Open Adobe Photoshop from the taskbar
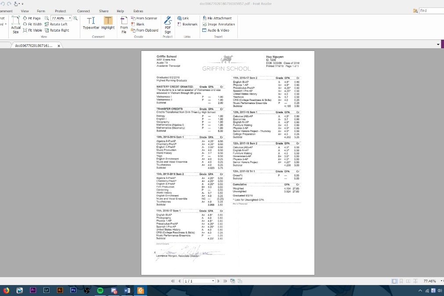444x296 pixels. tap(73, 290)
